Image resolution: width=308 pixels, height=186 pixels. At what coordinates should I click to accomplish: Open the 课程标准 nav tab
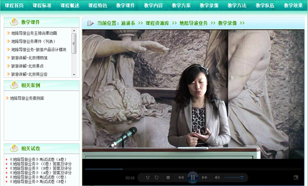42,6
